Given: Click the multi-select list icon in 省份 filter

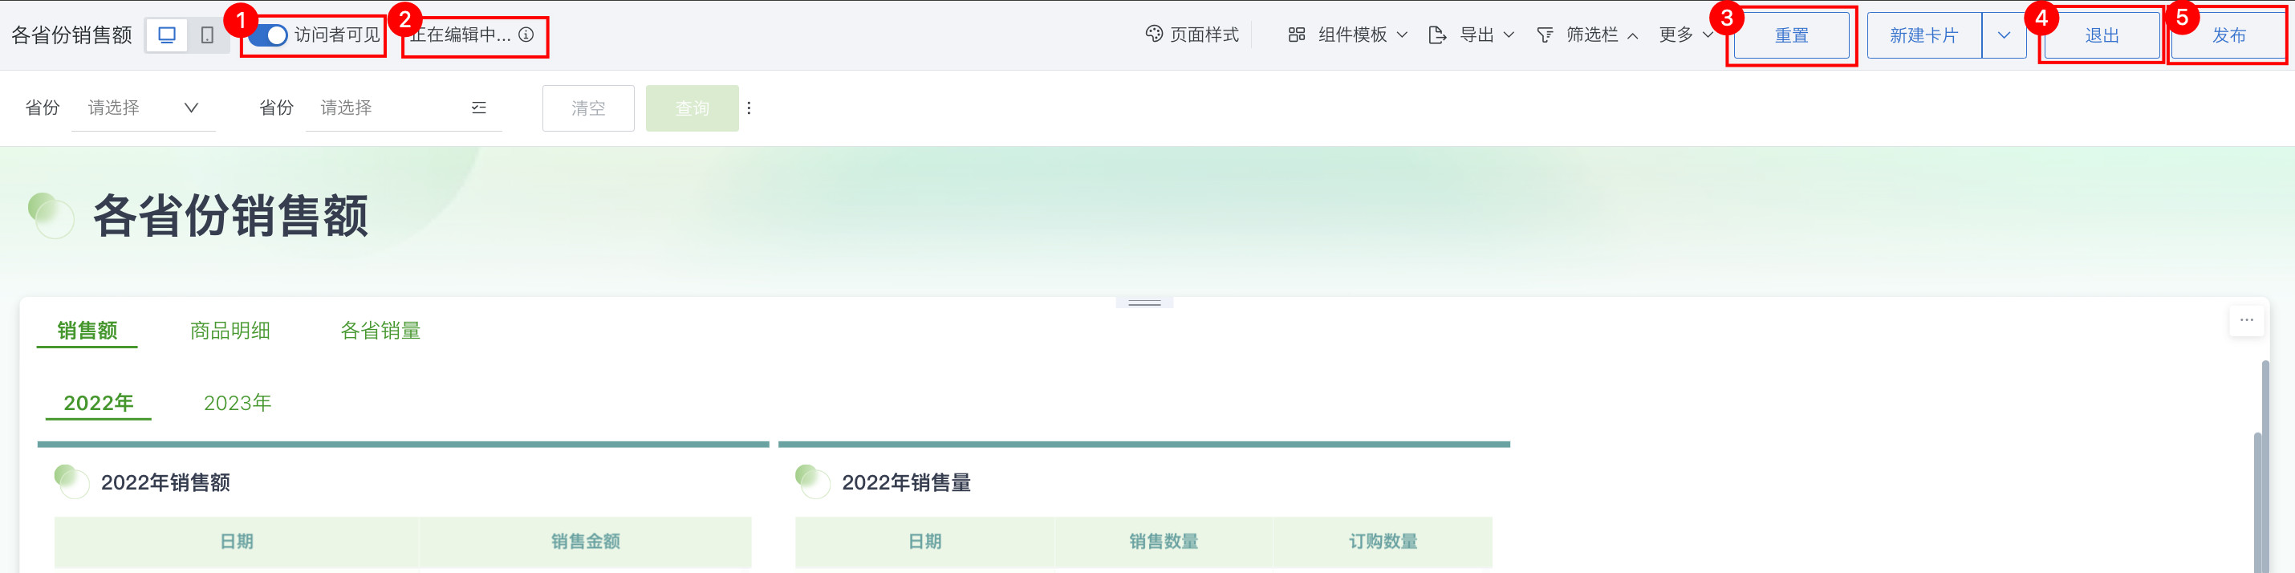Looking at the screenshot, I should click(478, 108).
